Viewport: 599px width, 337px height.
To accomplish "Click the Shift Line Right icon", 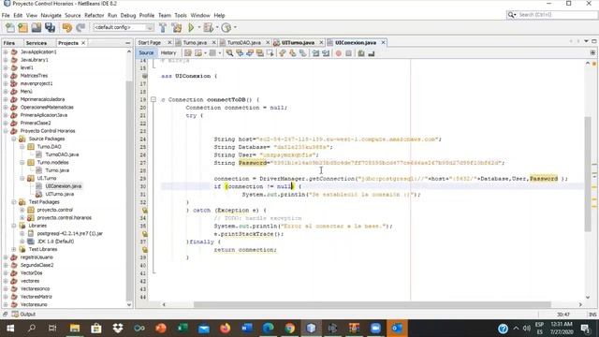I will (326, 53).
